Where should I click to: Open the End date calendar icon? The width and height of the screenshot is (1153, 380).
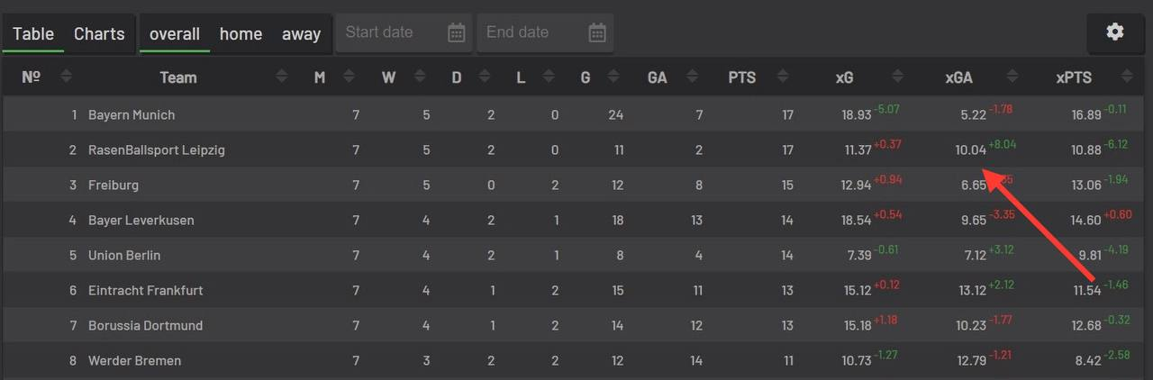(x=597, y=33)
